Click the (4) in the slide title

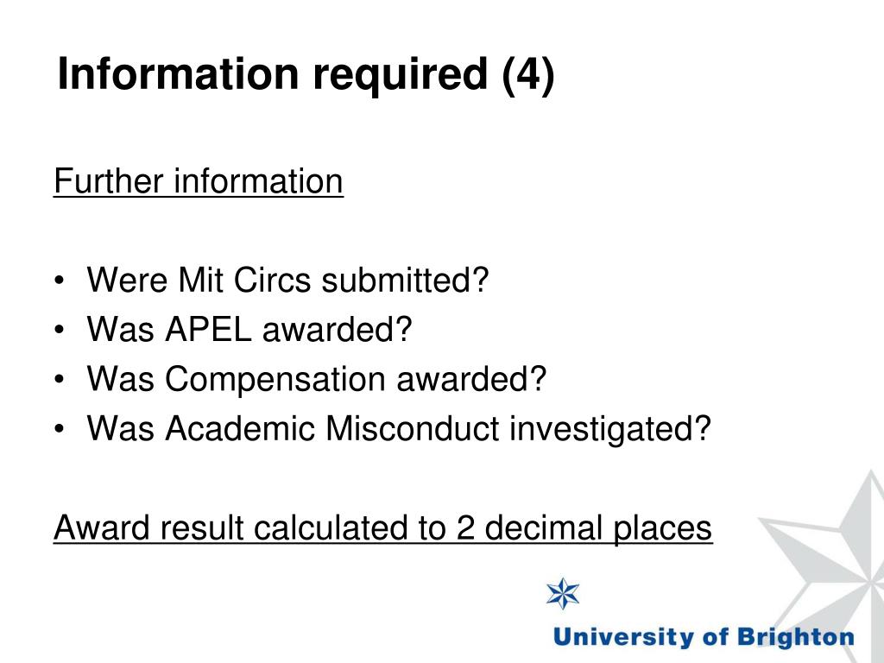pyautogui.click(x=528, y=74)
